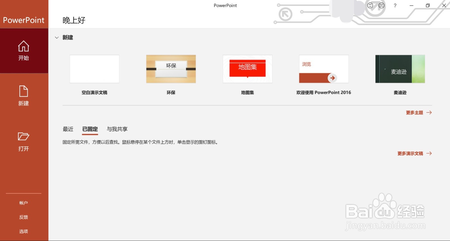Open 反馈 in the sidebar
The width and height of the screenshot is (450, 241).
(24, 217)
